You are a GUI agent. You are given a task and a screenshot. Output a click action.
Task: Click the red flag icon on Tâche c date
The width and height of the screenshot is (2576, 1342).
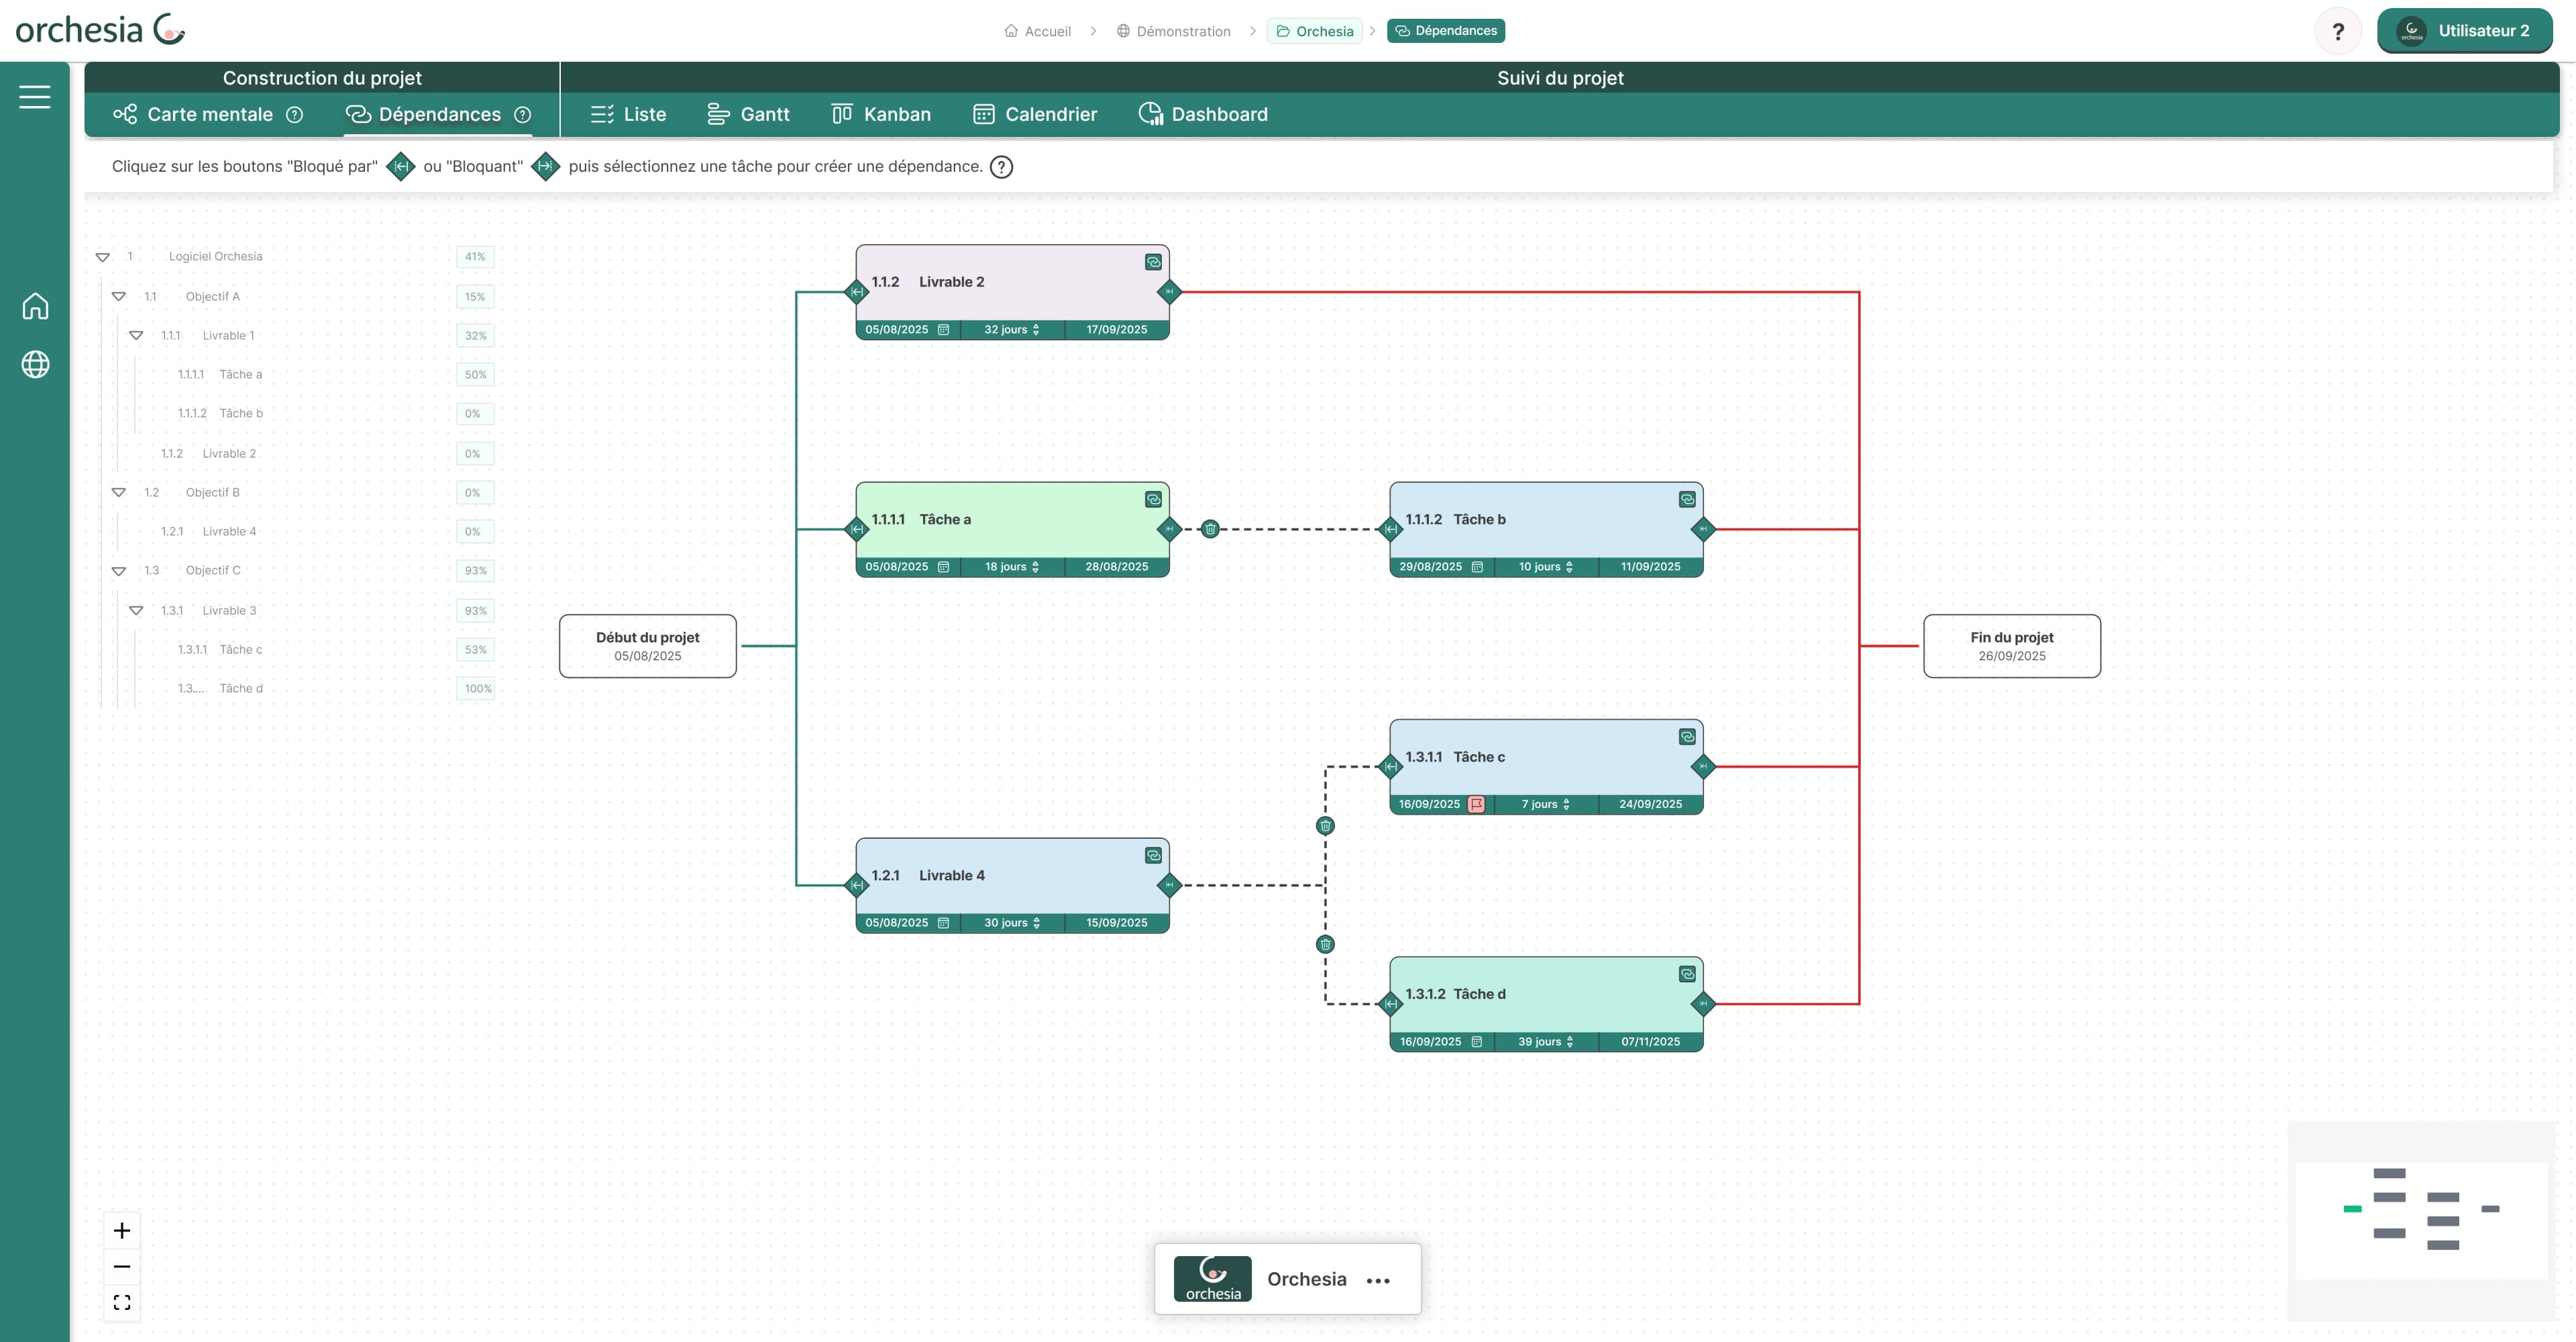[1477, 803]
